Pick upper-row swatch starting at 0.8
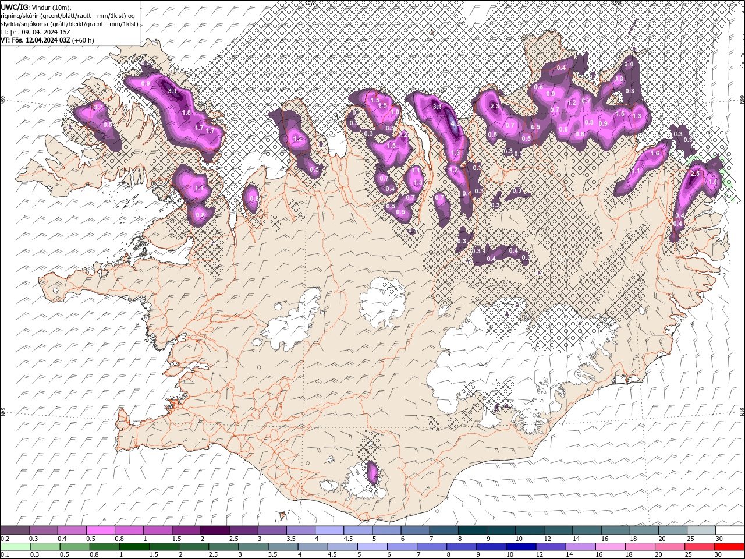This screenshot has height=559, width=745. pyautogui.click(x=129, y=530)
